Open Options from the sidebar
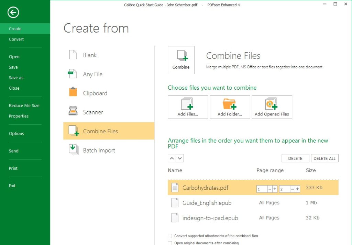Screen dimensions: 352x245 click(16, 133)
